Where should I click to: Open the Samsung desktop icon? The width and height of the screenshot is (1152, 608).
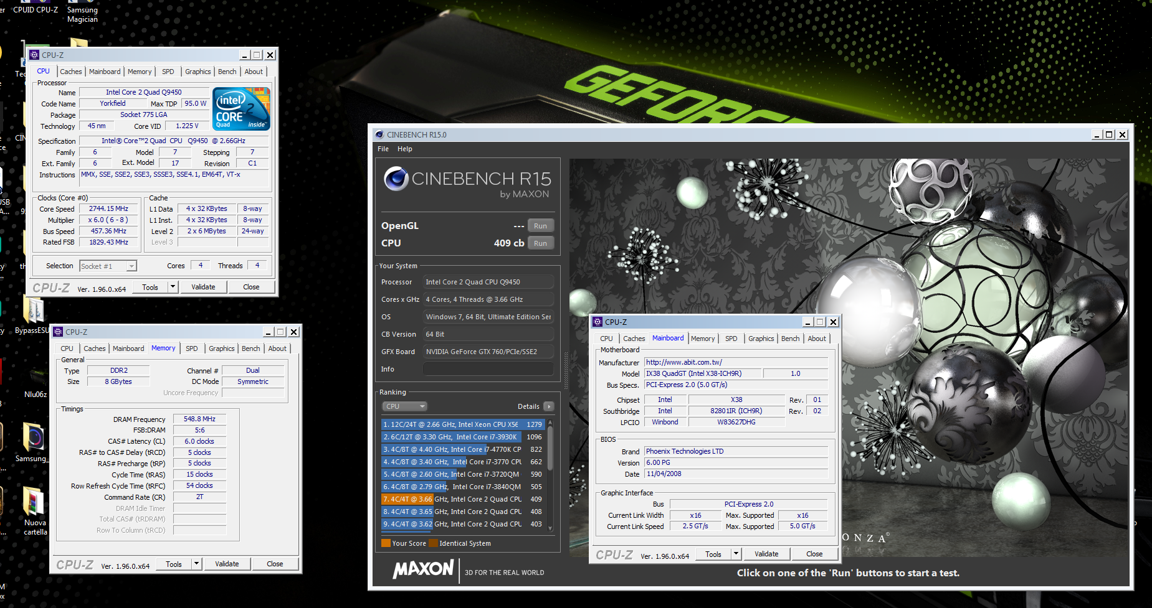click(x=32, y=443)
